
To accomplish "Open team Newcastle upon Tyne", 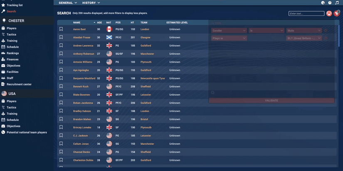I will coord(153,78).
